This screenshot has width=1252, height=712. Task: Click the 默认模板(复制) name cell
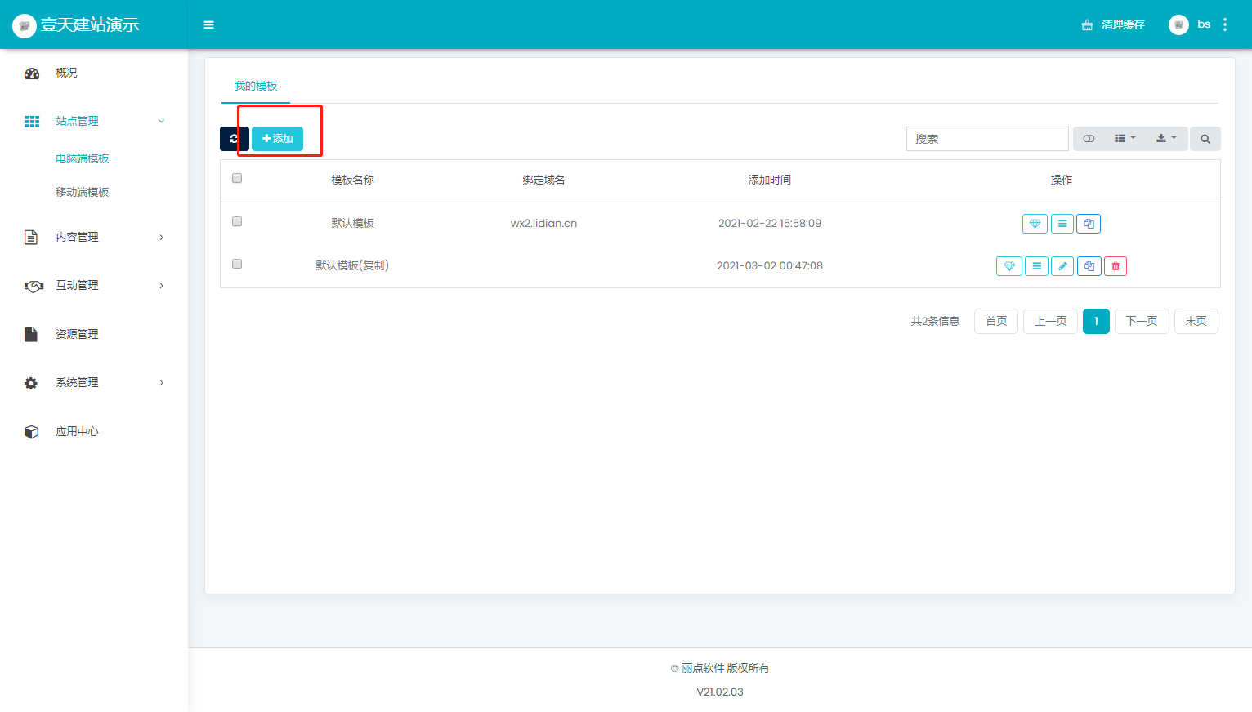(x=352, y=265)
